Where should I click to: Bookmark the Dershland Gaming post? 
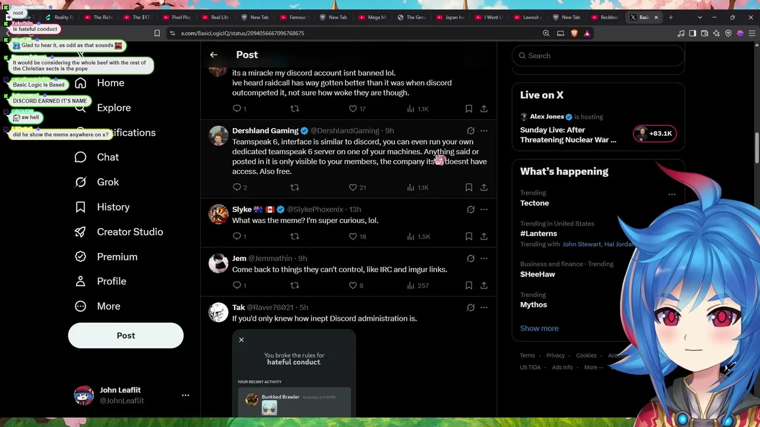pos(468,187)
